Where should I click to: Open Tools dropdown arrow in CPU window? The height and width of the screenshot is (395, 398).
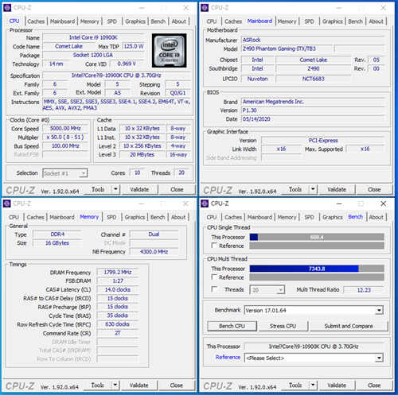point(115,189)
